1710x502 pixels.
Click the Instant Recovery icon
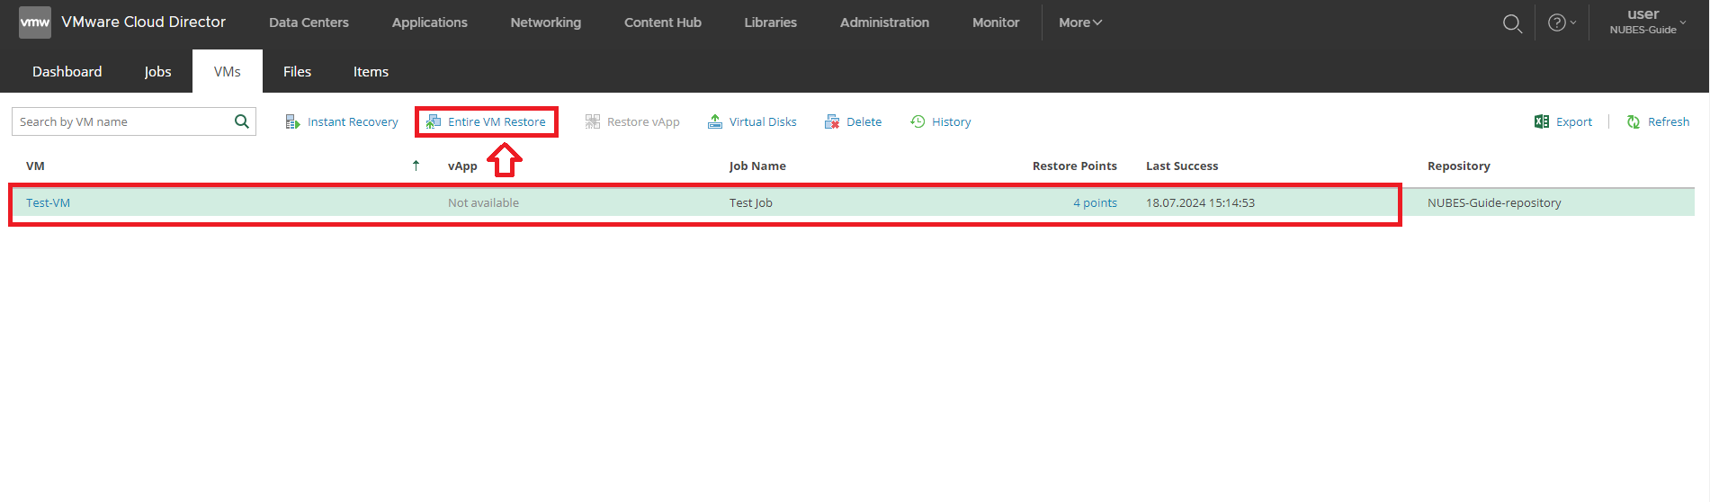coord(292,122)
